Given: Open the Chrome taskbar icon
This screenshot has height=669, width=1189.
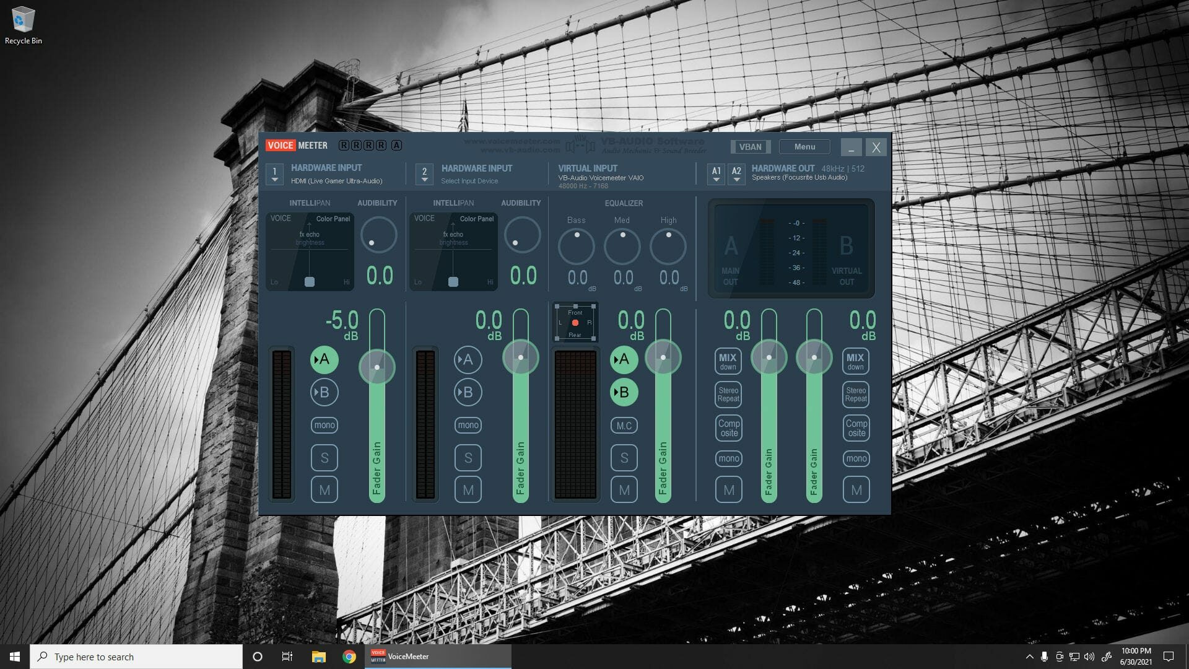Looking at the screenshot, I should pos(349,657).
